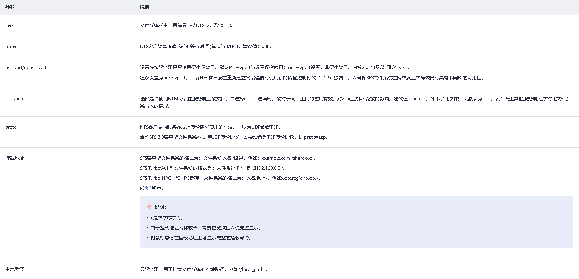Click the line NFS客户端向服务器发起传输请求使用的协议

tap(211, 127)
